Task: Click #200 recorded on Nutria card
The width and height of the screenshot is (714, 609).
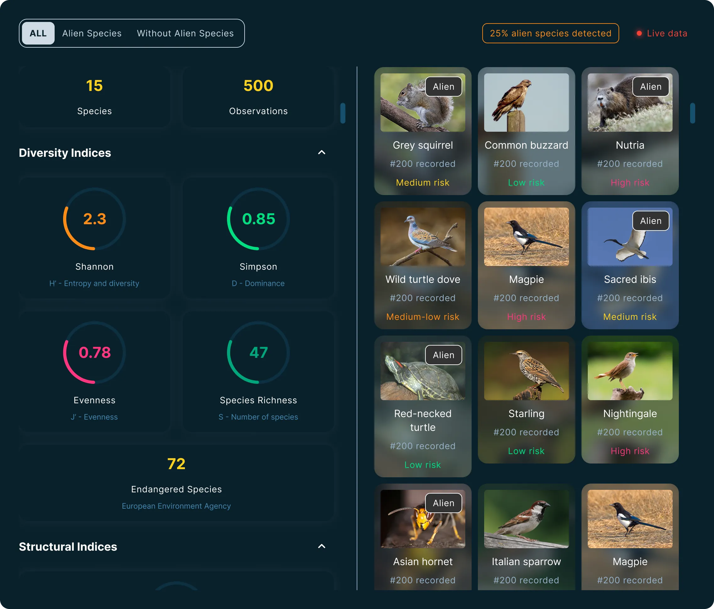Action: 630,164
